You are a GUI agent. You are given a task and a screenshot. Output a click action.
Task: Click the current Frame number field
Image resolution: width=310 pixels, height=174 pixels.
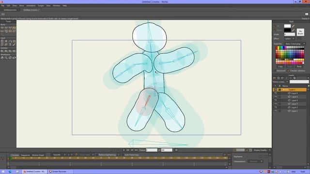(x=152, y=150)
